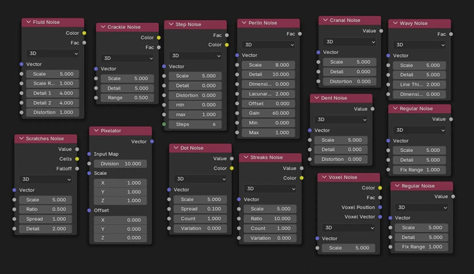Click the Vector output socket of Pixelator

(152, 141)
